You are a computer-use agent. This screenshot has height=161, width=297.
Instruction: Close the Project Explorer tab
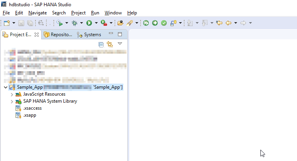click(x=37, y=35)
